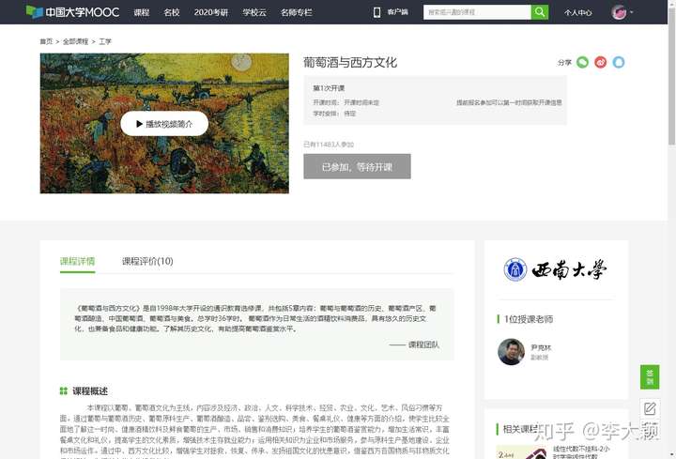The image size is (676, 459).
Task: Open the 客户端 link
Action: [x=397, y=12]
